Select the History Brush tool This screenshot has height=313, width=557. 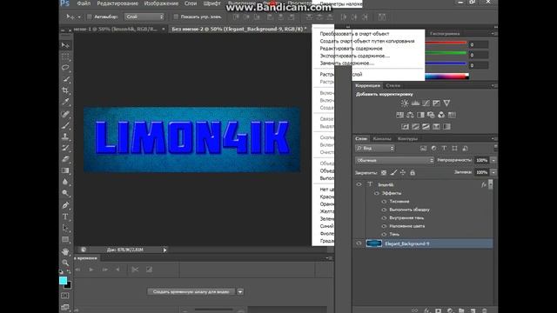pyautogui.click(x=65, y=148)
